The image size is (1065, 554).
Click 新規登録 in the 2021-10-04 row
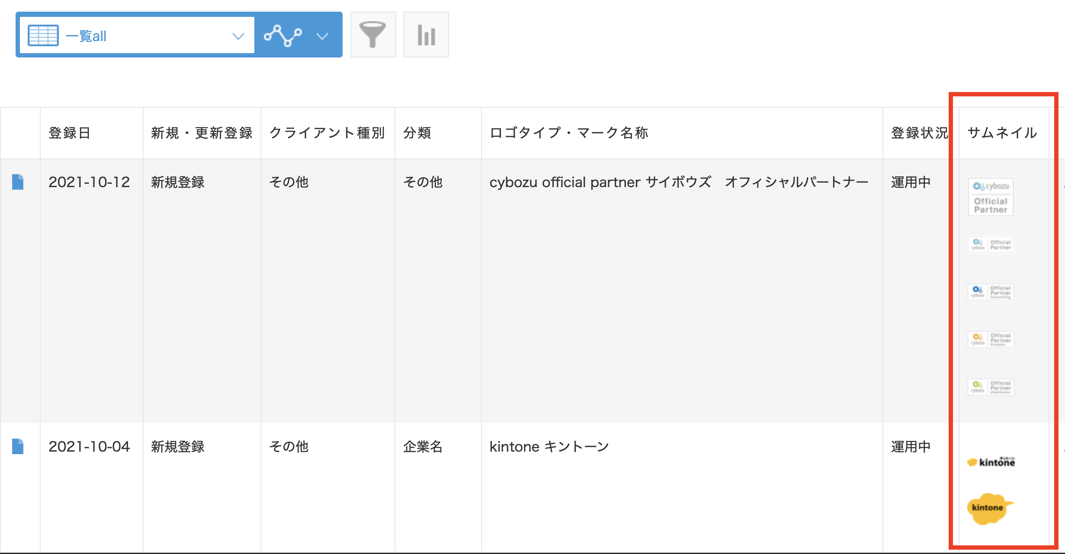click(x=178, y=446)
